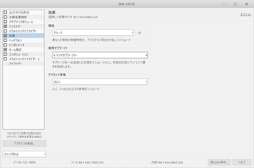Minimize the DSP スタジオ window
Screen dimensions: 254x168
(224, 4)
